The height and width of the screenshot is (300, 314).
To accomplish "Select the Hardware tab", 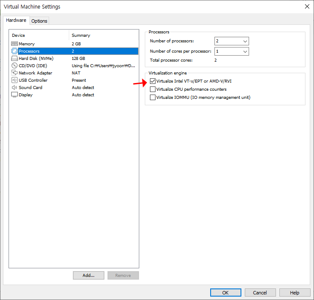I will [16, 20].
